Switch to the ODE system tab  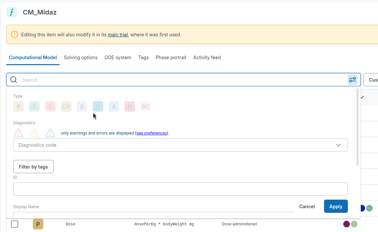118,58
